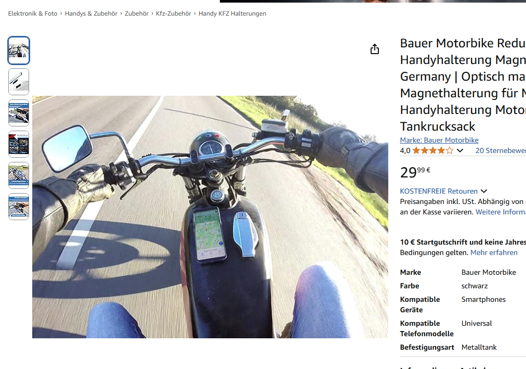Click the 'Befestigungsart' label
526x369 pixels.
[x=427, y=347]
